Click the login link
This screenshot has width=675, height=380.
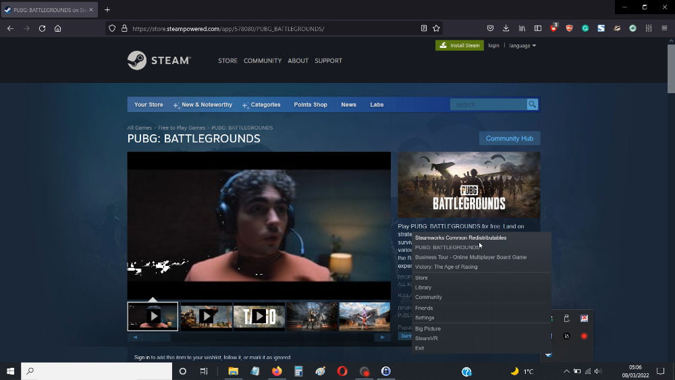click(494, 45)
